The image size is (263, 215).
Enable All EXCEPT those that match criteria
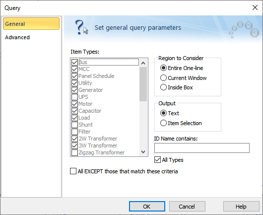[x=73, y=171]
